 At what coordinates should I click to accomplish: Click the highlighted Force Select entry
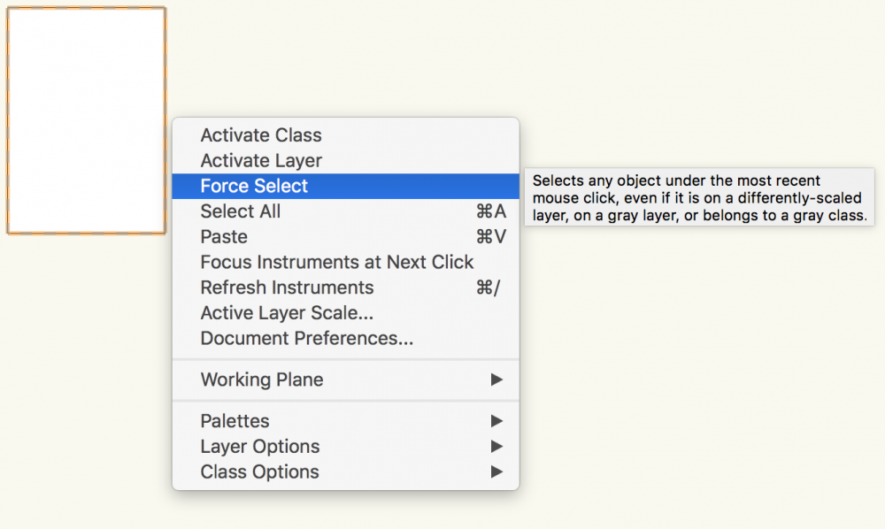tap(255, 187)
